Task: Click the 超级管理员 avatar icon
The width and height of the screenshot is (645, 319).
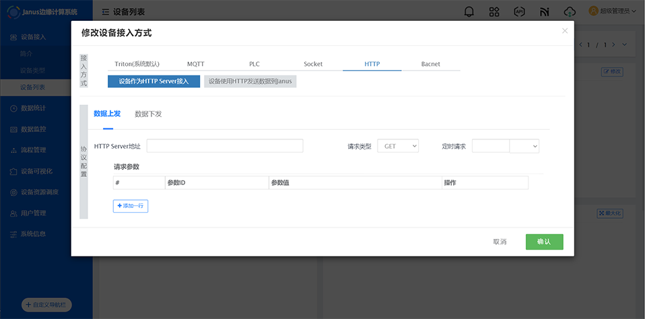Action: (x=593, y=11)
